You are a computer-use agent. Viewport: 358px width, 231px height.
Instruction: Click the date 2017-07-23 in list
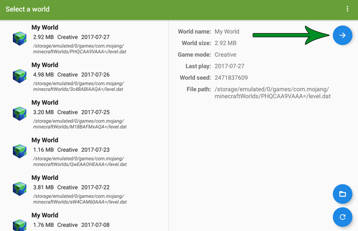coord(96,150)
